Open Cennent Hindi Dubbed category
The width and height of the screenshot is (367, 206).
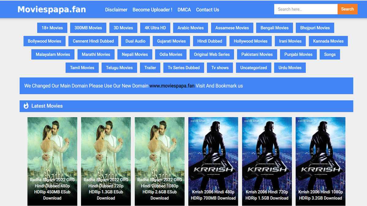click(x=93, y=41)
